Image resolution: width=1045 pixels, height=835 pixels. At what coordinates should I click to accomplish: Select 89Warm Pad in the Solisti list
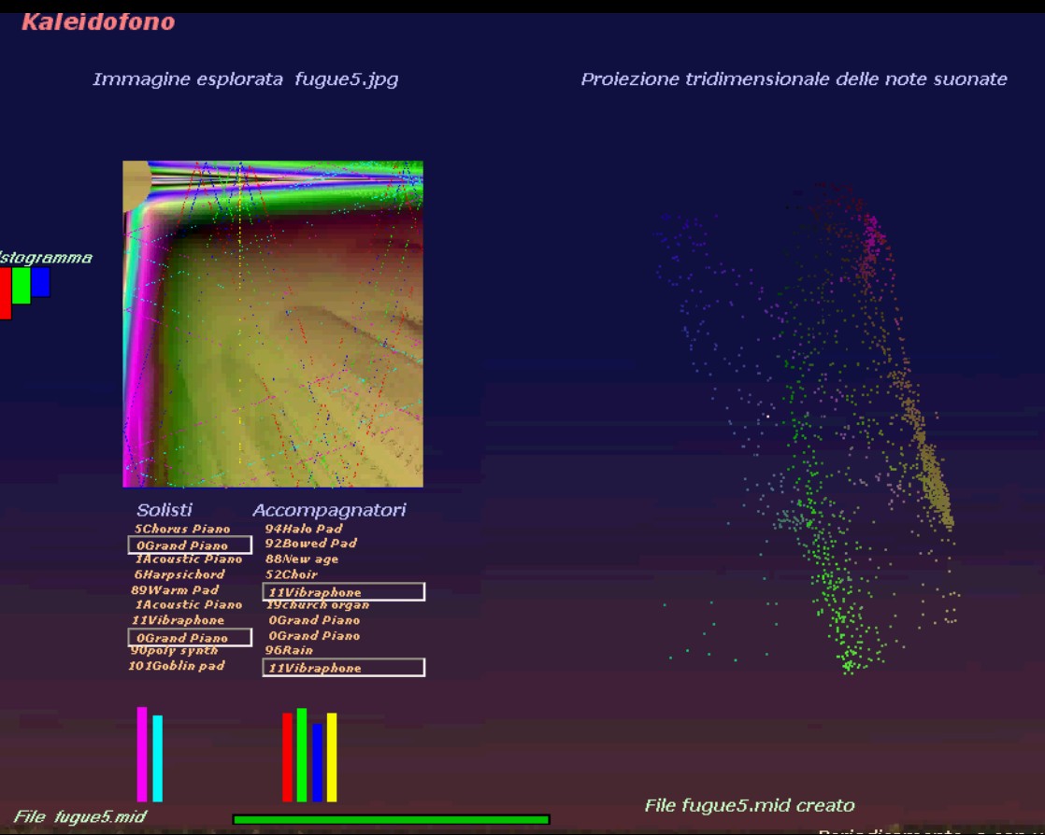pos(175,590)
